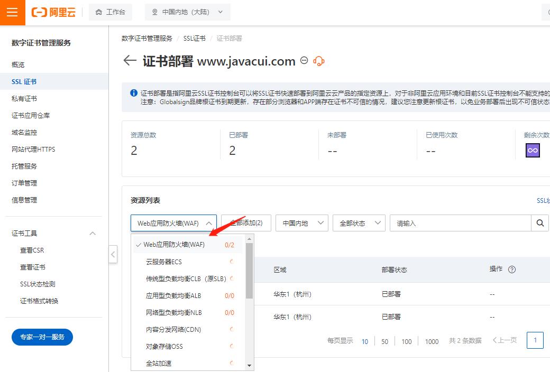Image resolution: width=550 pixels, height=372 pixels.
Task: Click the 上一页 previous page button
Action: tap(505, 340)
